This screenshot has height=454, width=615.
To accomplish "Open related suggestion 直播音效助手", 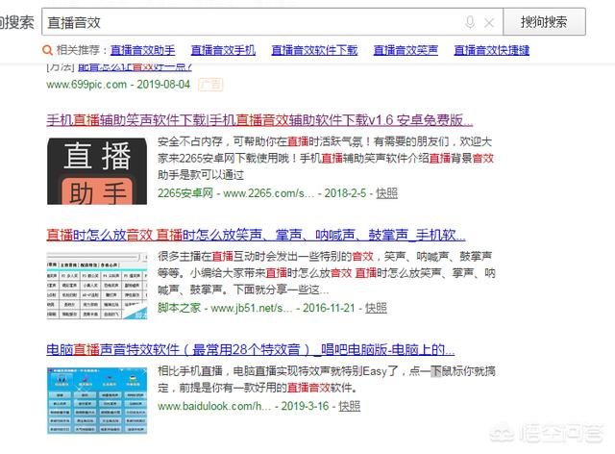I will (x=143, y=50).
